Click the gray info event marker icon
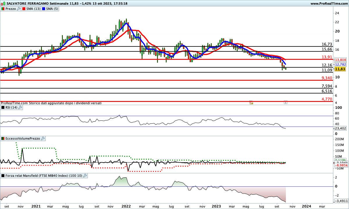 pos(286,102)
